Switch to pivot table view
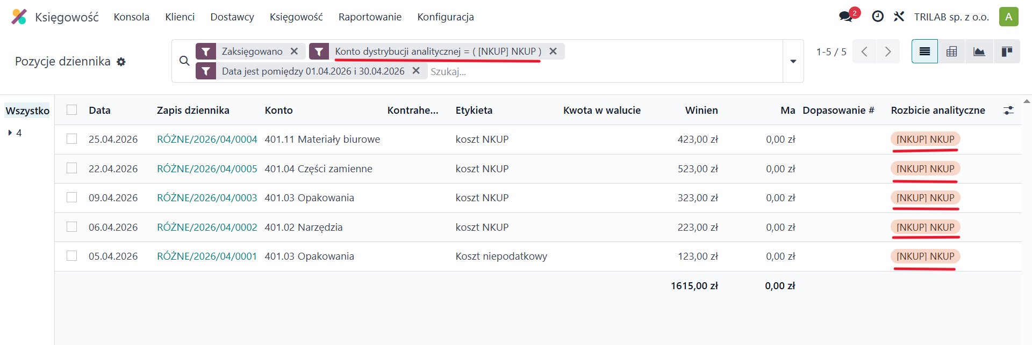This screenshot has width=1032, height=345. click(951, 52)
